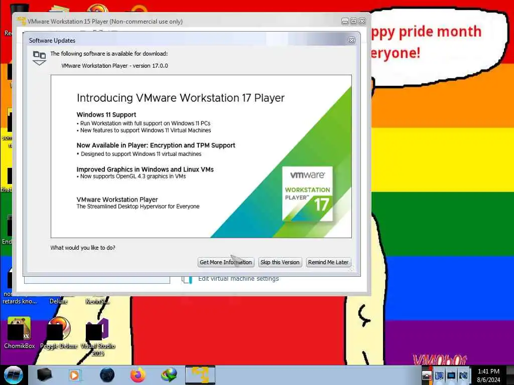Open Internet Download Manager from taskbar

(x=169, y=375)
